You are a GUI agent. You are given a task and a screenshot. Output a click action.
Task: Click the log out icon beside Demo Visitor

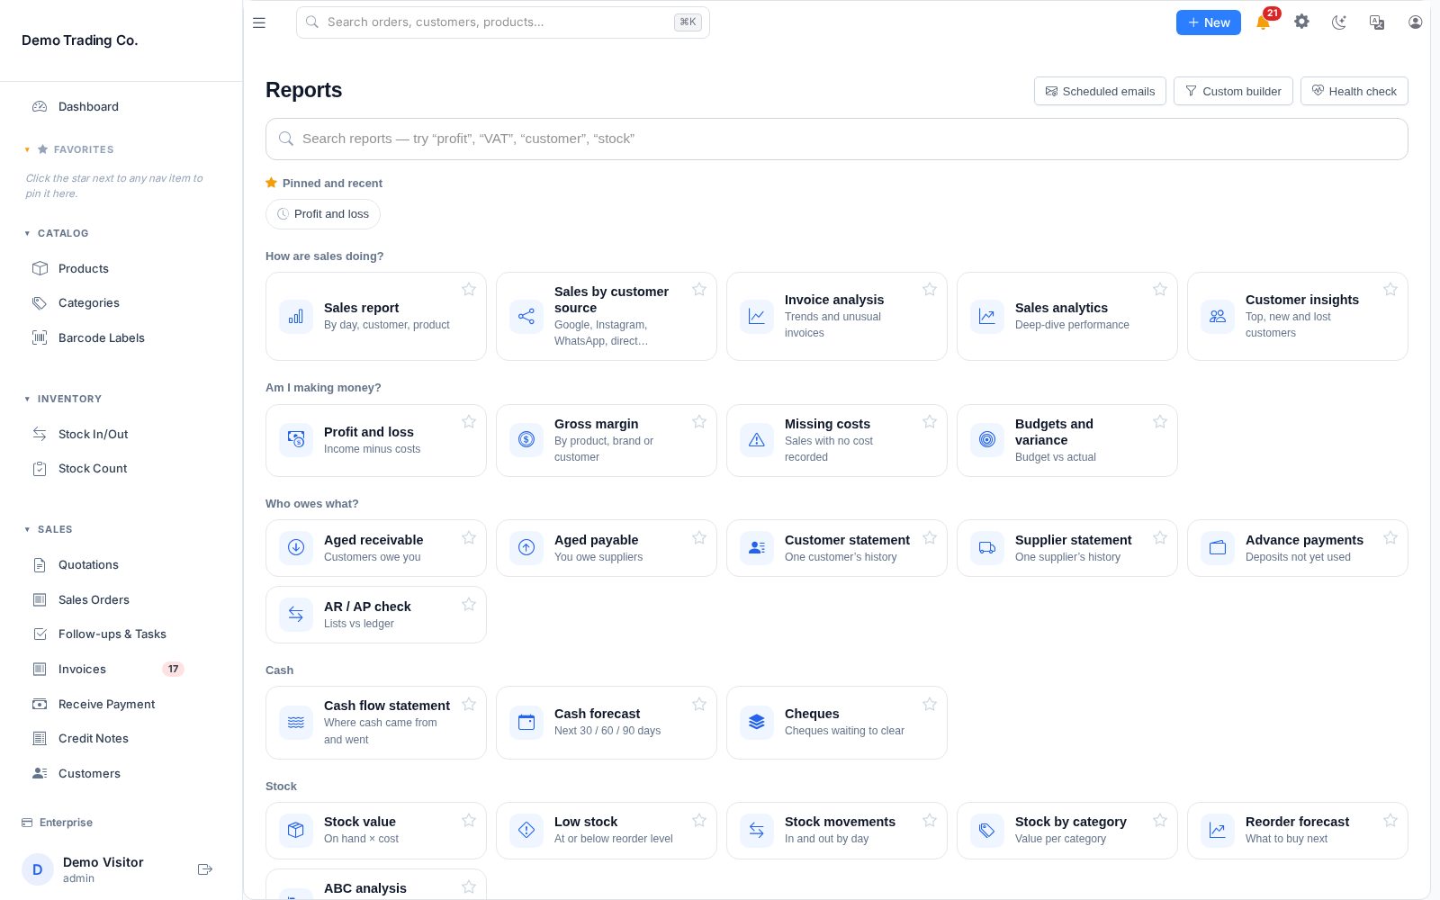pos(204,869)
